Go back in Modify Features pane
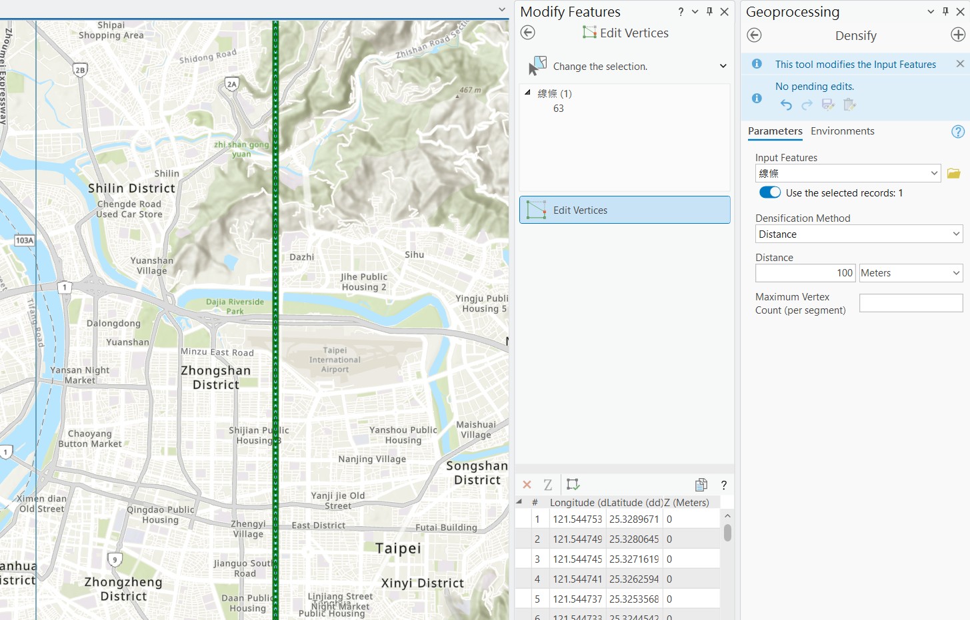 (x=528, y=33)
